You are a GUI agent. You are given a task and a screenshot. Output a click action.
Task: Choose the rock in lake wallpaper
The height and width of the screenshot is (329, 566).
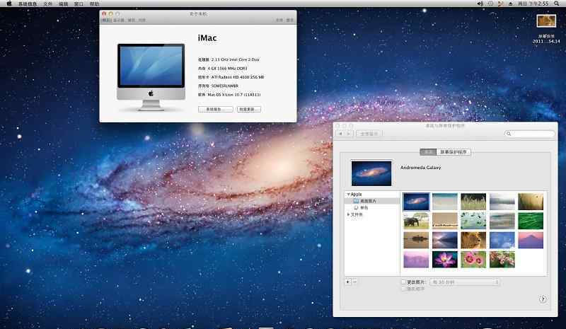pyautogui.click(x=416, y=240)
